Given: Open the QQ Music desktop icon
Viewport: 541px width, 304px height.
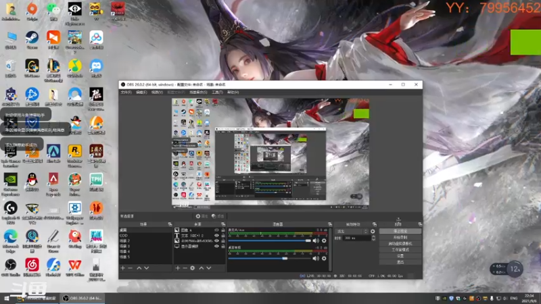Looking at the screenshot, I should click(x=75, y=68).
